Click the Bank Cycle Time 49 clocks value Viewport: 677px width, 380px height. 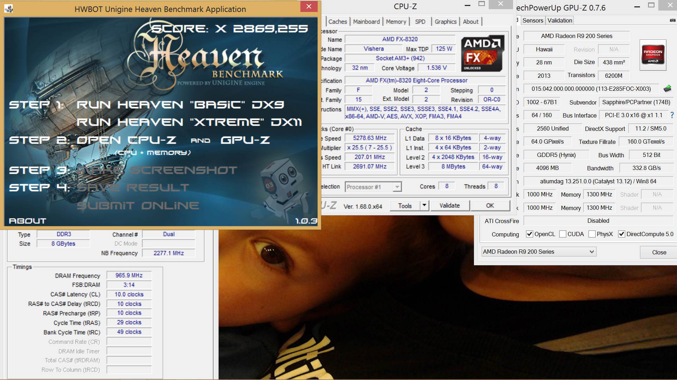point(129,332)
